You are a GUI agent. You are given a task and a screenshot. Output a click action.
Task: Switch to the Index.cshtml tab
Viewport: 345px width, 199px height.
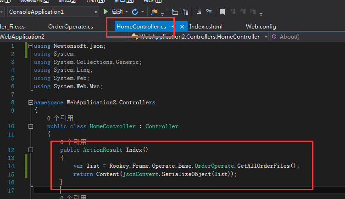tap(206, 27)
